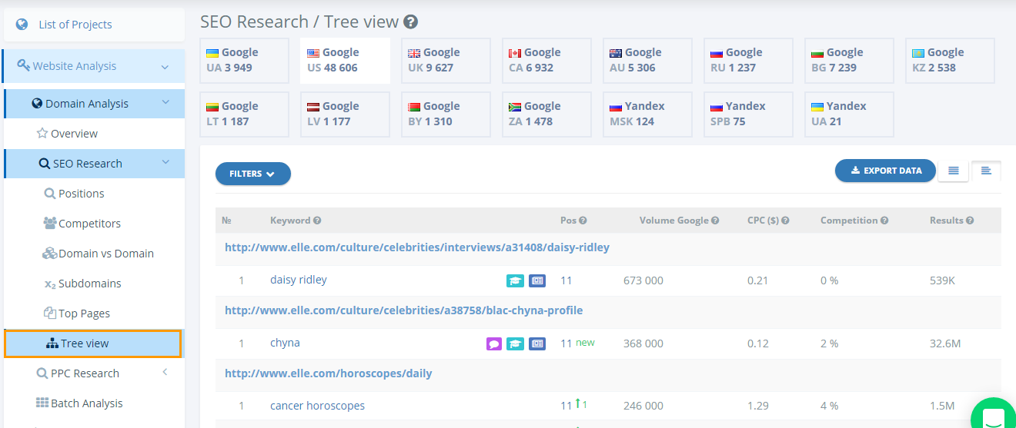1016x428 pixels.
Task: Open help icon beside Tree view title
Action: point(411,22)
